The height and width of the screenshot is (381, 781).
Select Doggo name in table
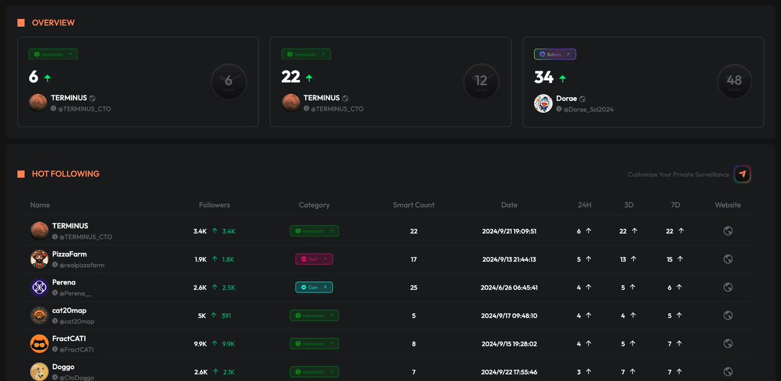point(63,367)
